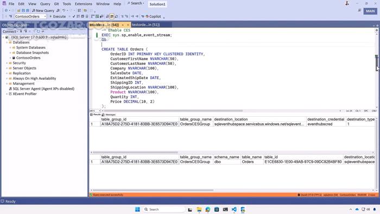Click the Refresh icon in Object Explorer toolbar
Image resolution: width=380 pixels, height=214 pixels.
pyautogui.click(x=39, y=32)
